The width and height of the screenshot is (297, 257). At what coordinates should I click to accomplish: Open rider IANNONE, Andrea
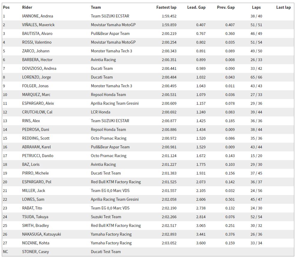(x=38, y=16)
